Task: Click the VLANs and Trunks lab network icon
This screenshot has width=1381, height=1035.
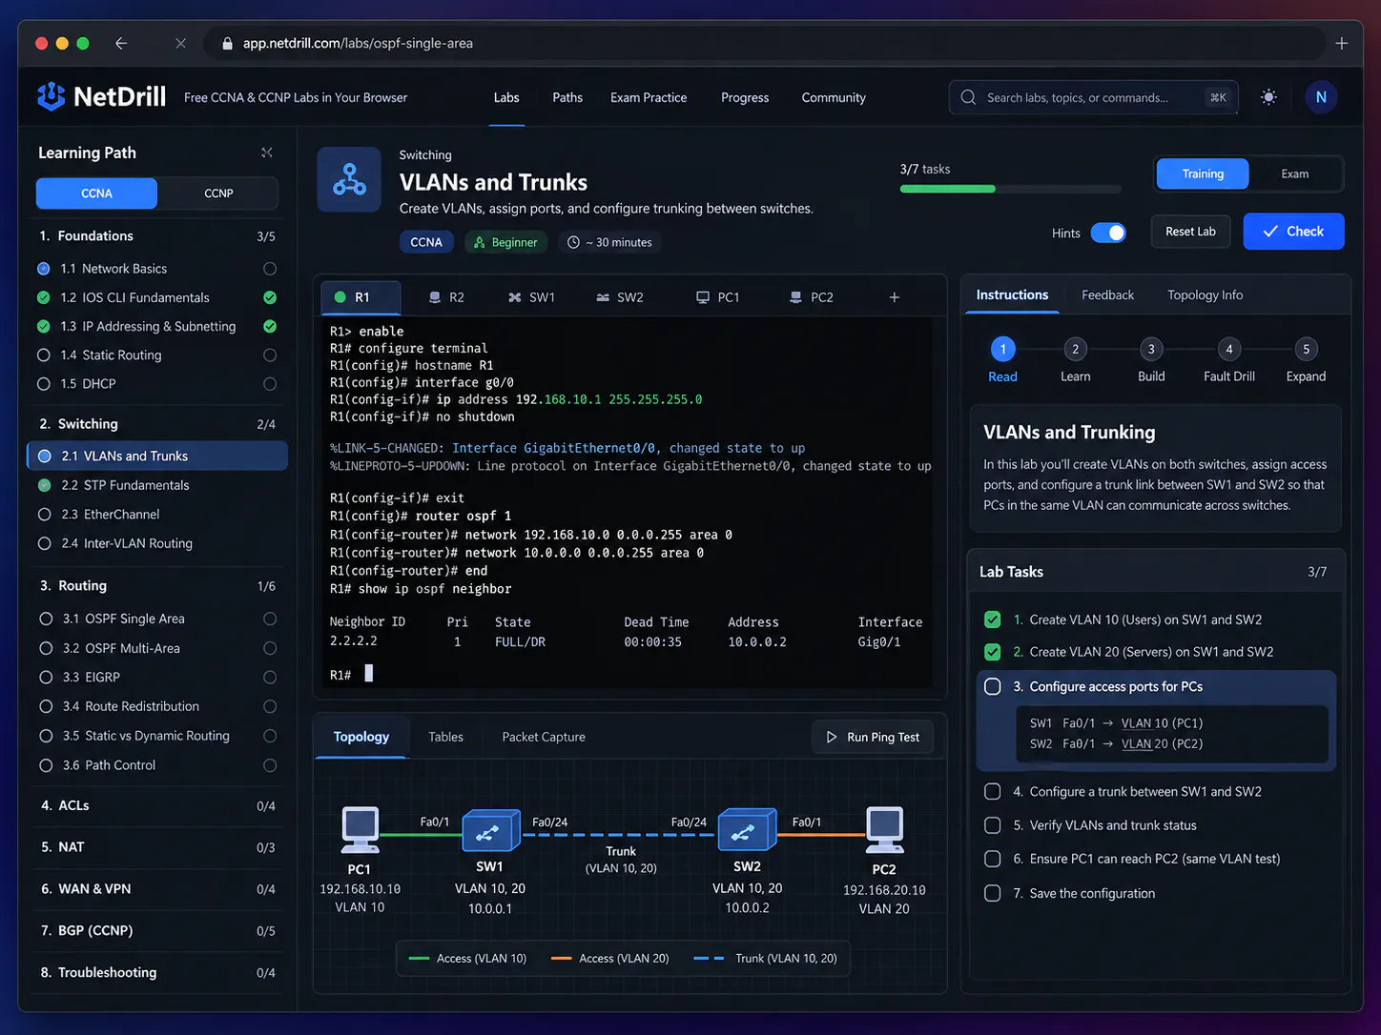Action: pos(349,179)
